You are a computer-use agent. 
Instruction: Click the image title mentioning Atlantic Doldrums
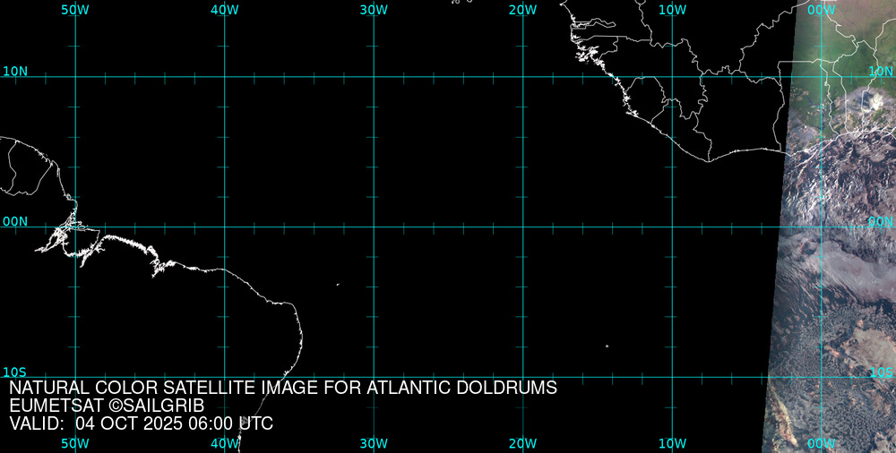point(283,389)
